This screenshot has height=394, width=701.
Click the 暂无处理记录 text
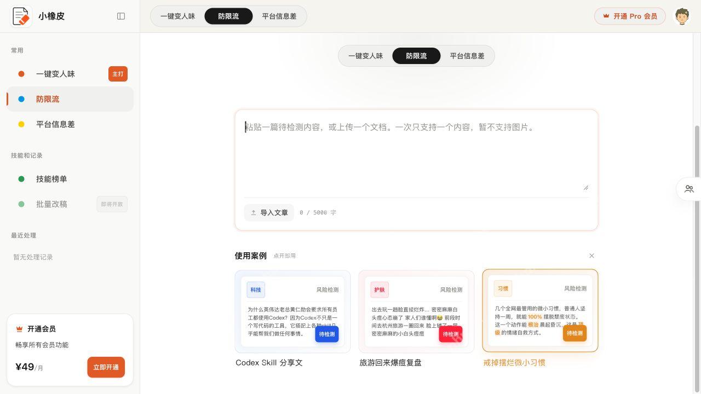pos(33,257)
